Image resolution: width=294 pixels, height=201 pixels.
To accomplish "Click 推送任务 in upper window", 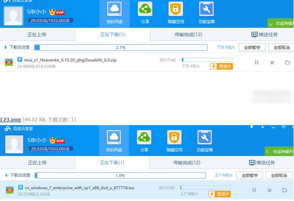I will (264, 34).
